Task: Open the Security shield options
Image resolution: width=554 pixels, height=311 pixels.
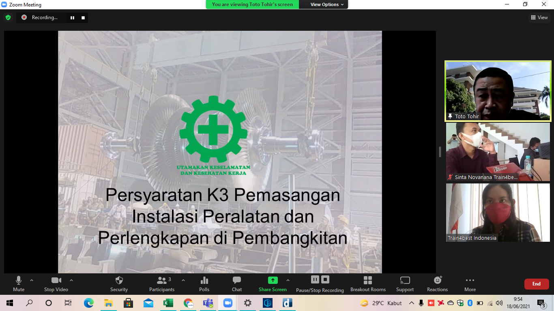Action: click(119, 283)
